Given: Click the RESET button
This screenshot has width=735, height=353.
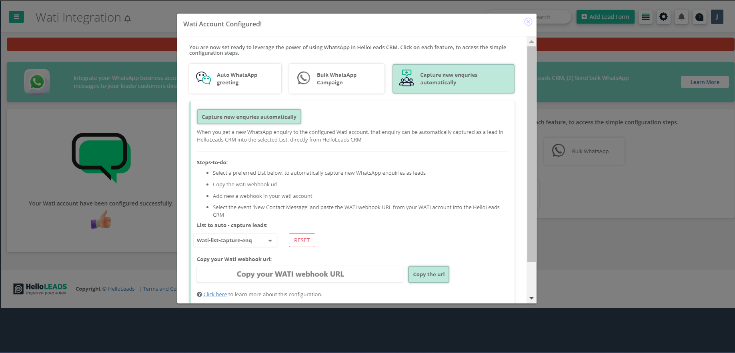Looking at the screenshot, I should tap(302, 240).
